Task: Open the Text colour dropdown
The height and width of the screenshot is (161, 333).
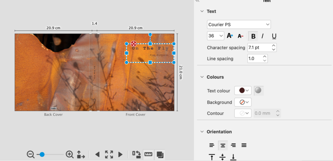Action: (243, 91)
